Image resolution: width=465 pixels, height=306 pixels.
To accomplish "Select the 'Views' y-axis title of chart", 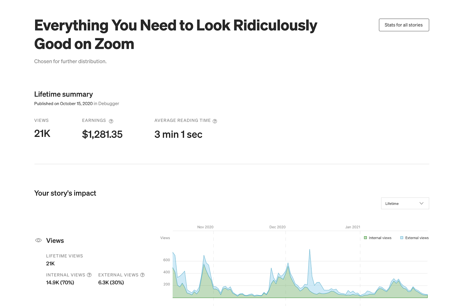I will [x=165, y=238].
